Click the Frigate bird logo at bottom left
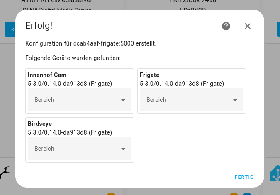 point(5,173)
